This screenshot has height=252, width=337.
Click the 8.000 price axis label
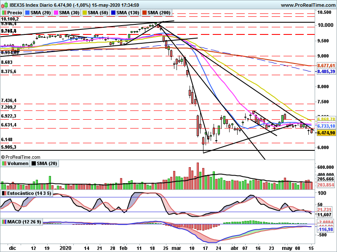pyautogui.click(x=323, y=87)
